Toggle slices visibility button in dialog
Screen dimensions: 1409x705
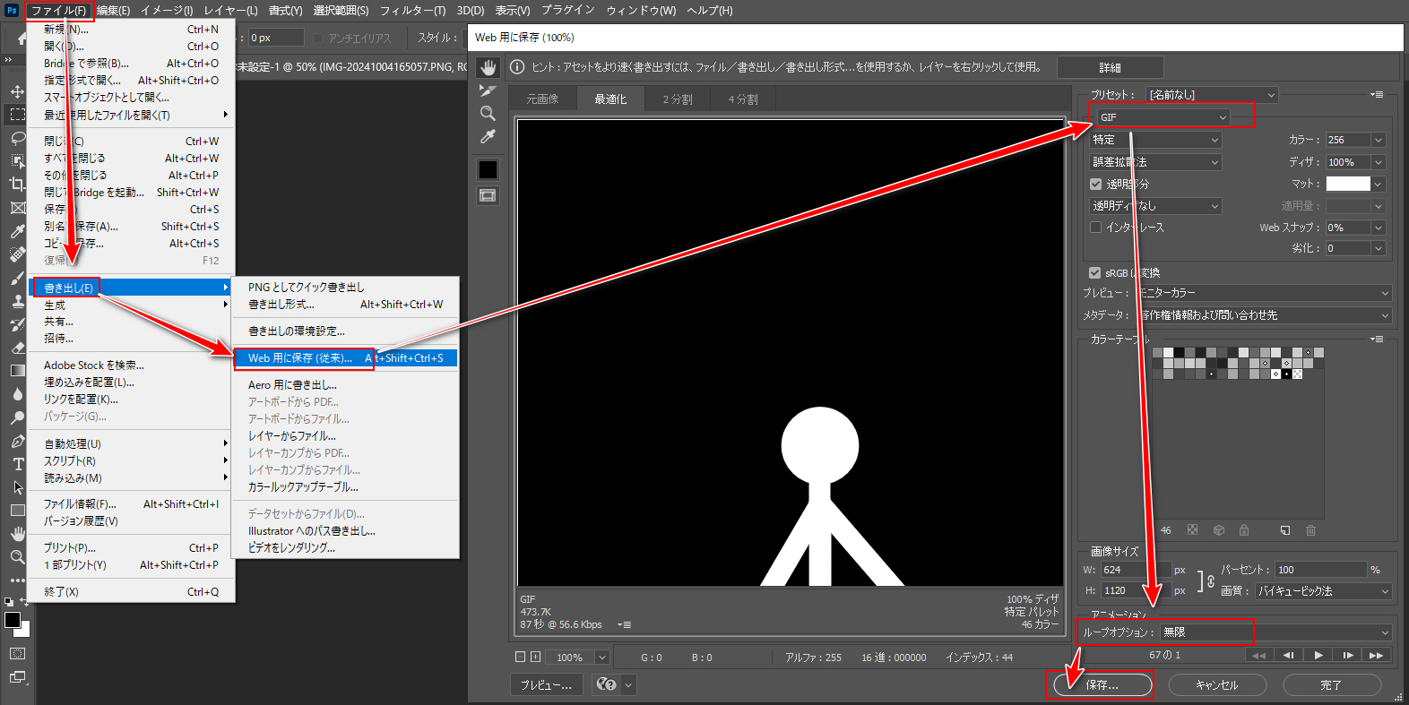(488, 195)
